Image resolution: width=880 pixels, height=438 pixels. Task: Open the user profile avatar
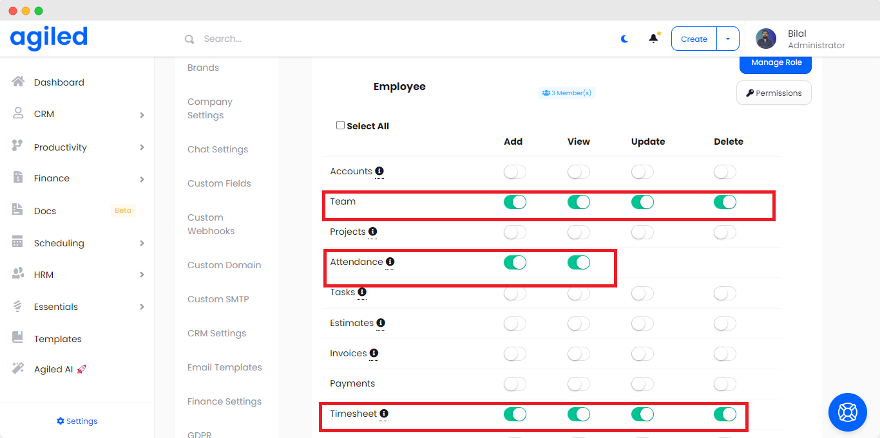tap(765, 39)
